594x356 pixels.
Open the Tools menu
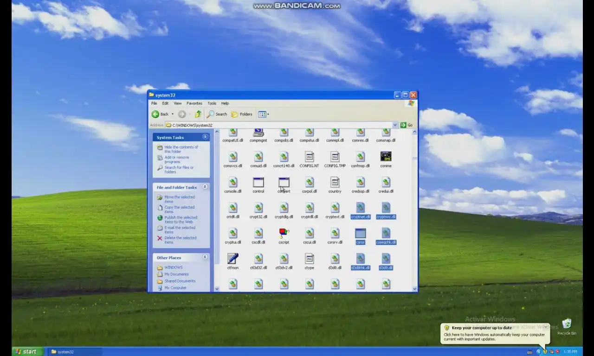212,103
